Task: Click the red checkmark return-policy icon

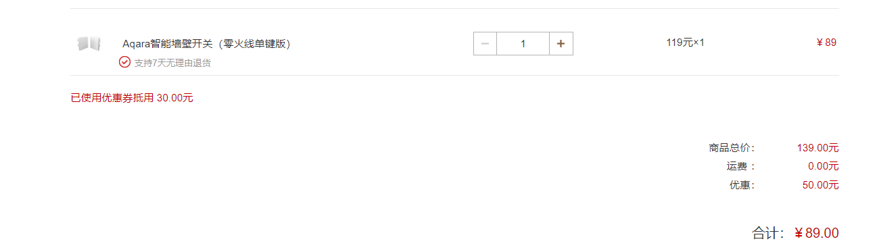Action: pyautogui.click(x=124, y=62)
